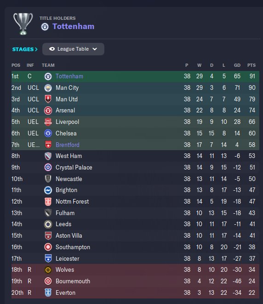Click the silver trophy icon
This screenshot has width=263, height=304.
pos(23,23)
